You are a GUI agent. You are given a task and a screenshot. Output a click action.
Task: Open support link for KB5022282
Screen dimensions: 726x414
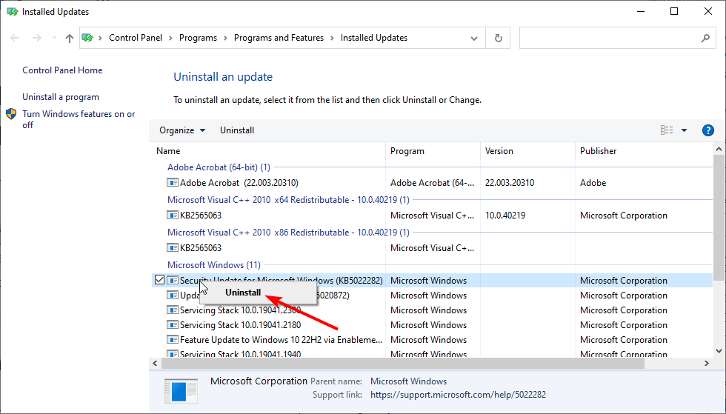coord(458,395)
